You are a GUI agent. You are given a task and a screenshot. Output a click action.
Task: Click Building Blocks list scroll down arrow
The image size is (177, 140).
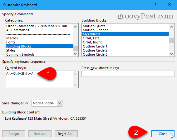(171, 54)
